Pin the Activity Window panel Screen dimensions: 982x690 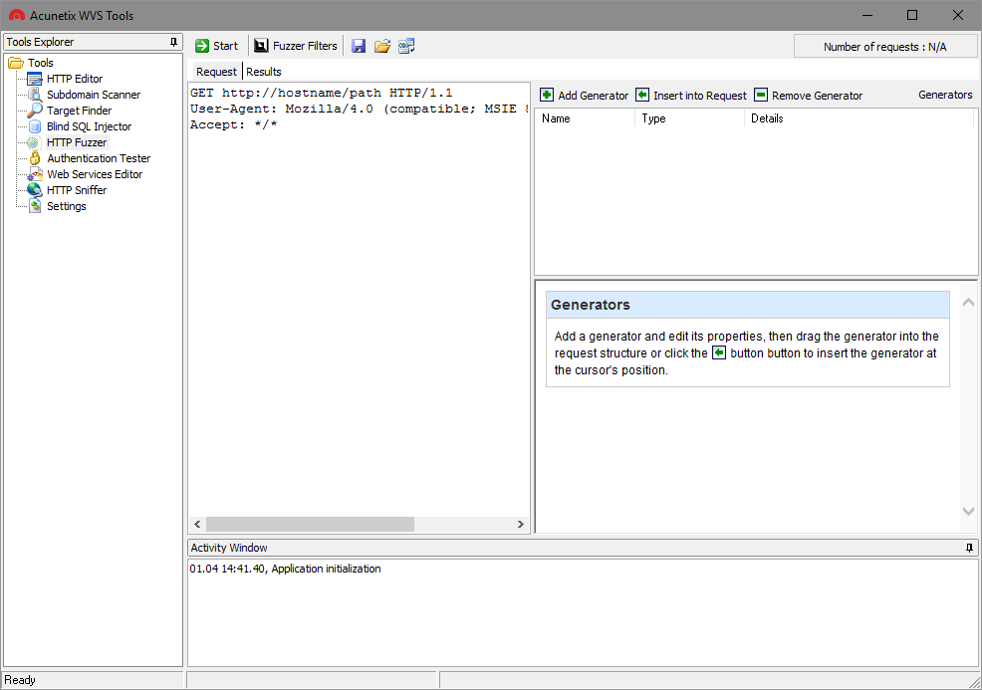(x=969, y=548)
